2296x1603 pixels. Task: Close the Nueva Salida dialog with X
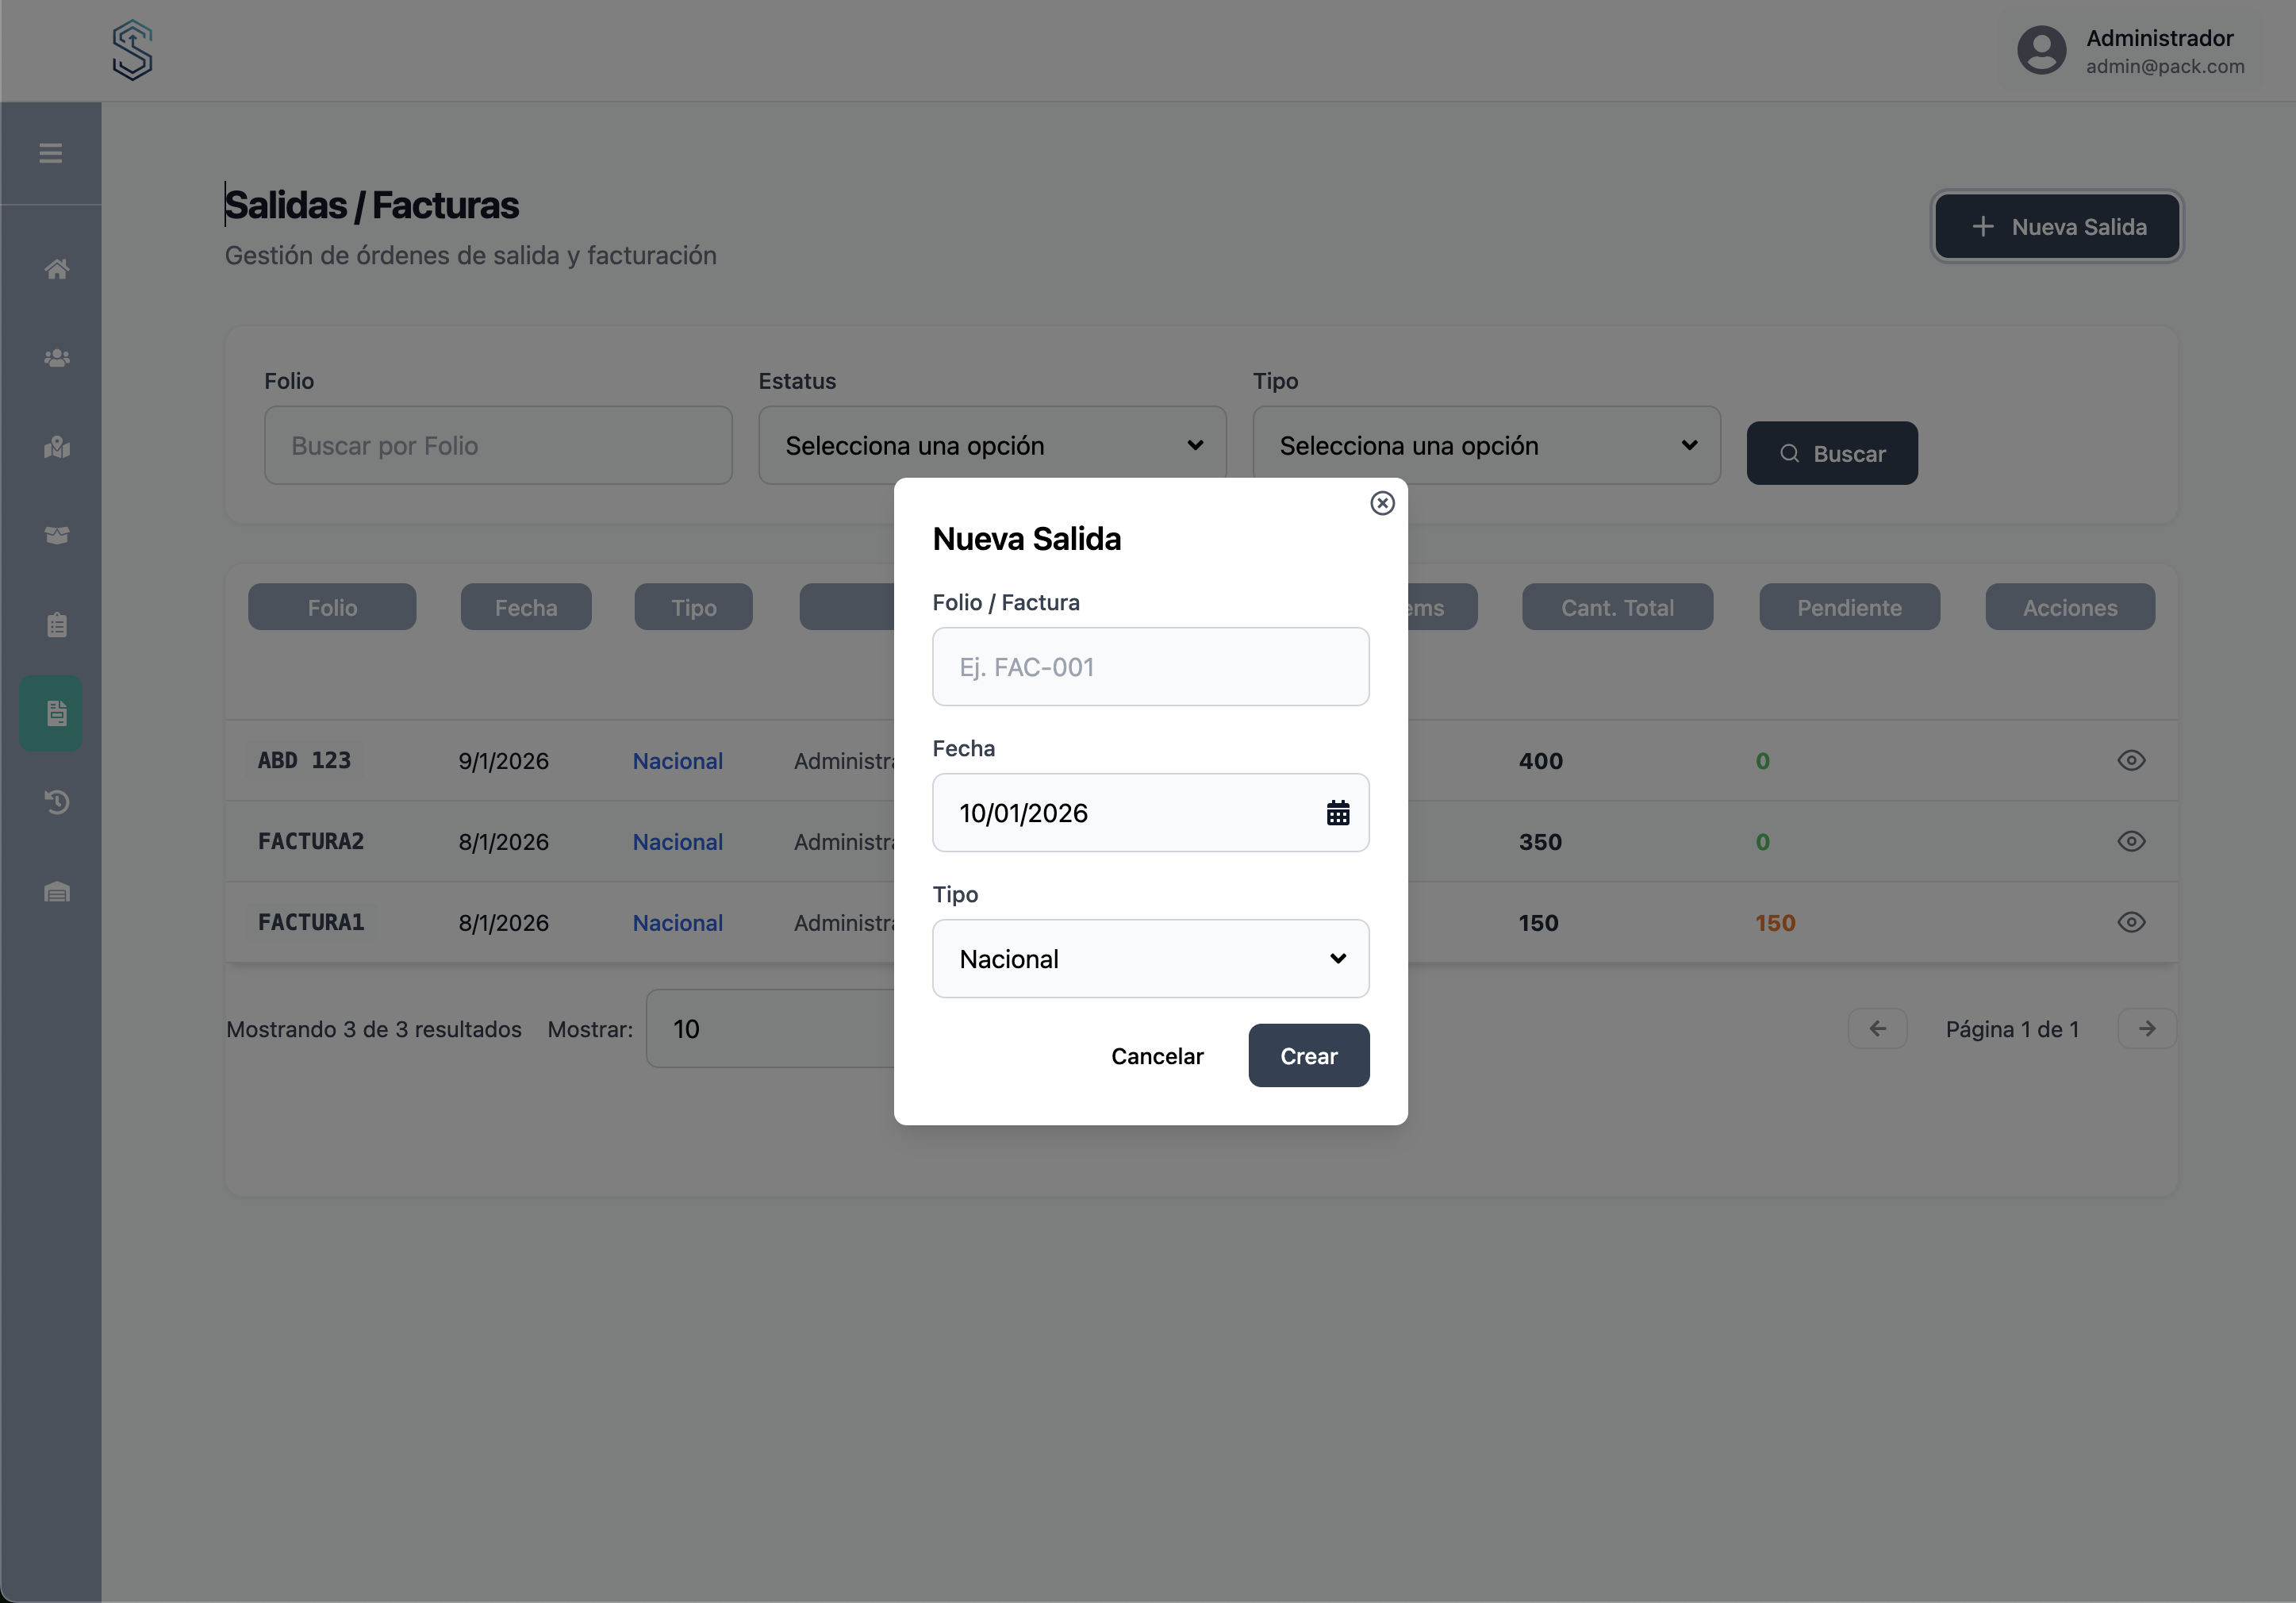(x=1382, y=503)
